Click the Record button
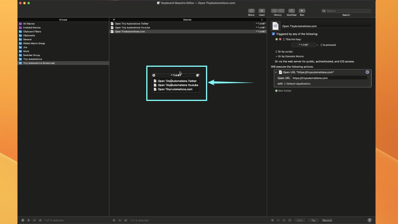This screenshot has height=224, width=398. coord(327,220)
